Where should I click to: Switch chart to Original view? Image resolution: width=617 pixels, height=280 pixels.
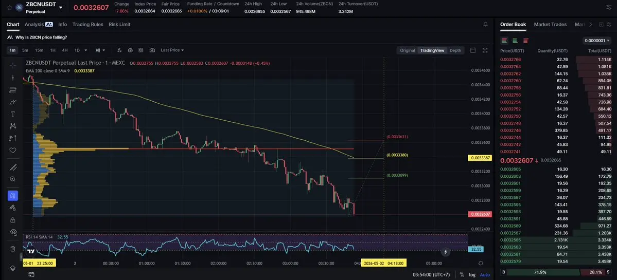[407, 50]
